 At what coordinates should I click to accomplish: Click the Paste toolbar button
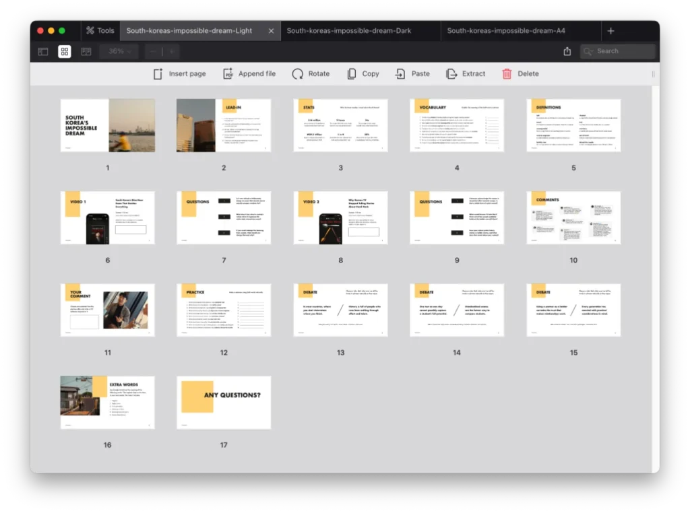pos(412,74)
